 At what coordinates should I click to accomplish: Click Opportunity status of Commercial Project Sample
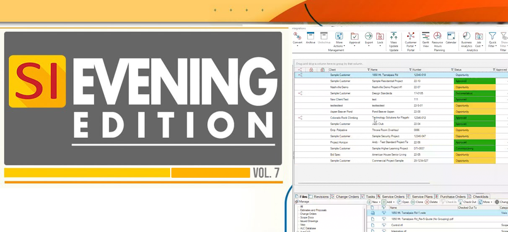tap(474, 160)
